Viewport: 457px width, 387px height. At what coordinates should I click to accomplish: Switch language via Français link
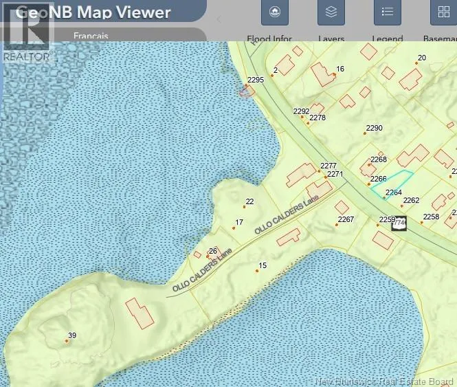(91, 36)
